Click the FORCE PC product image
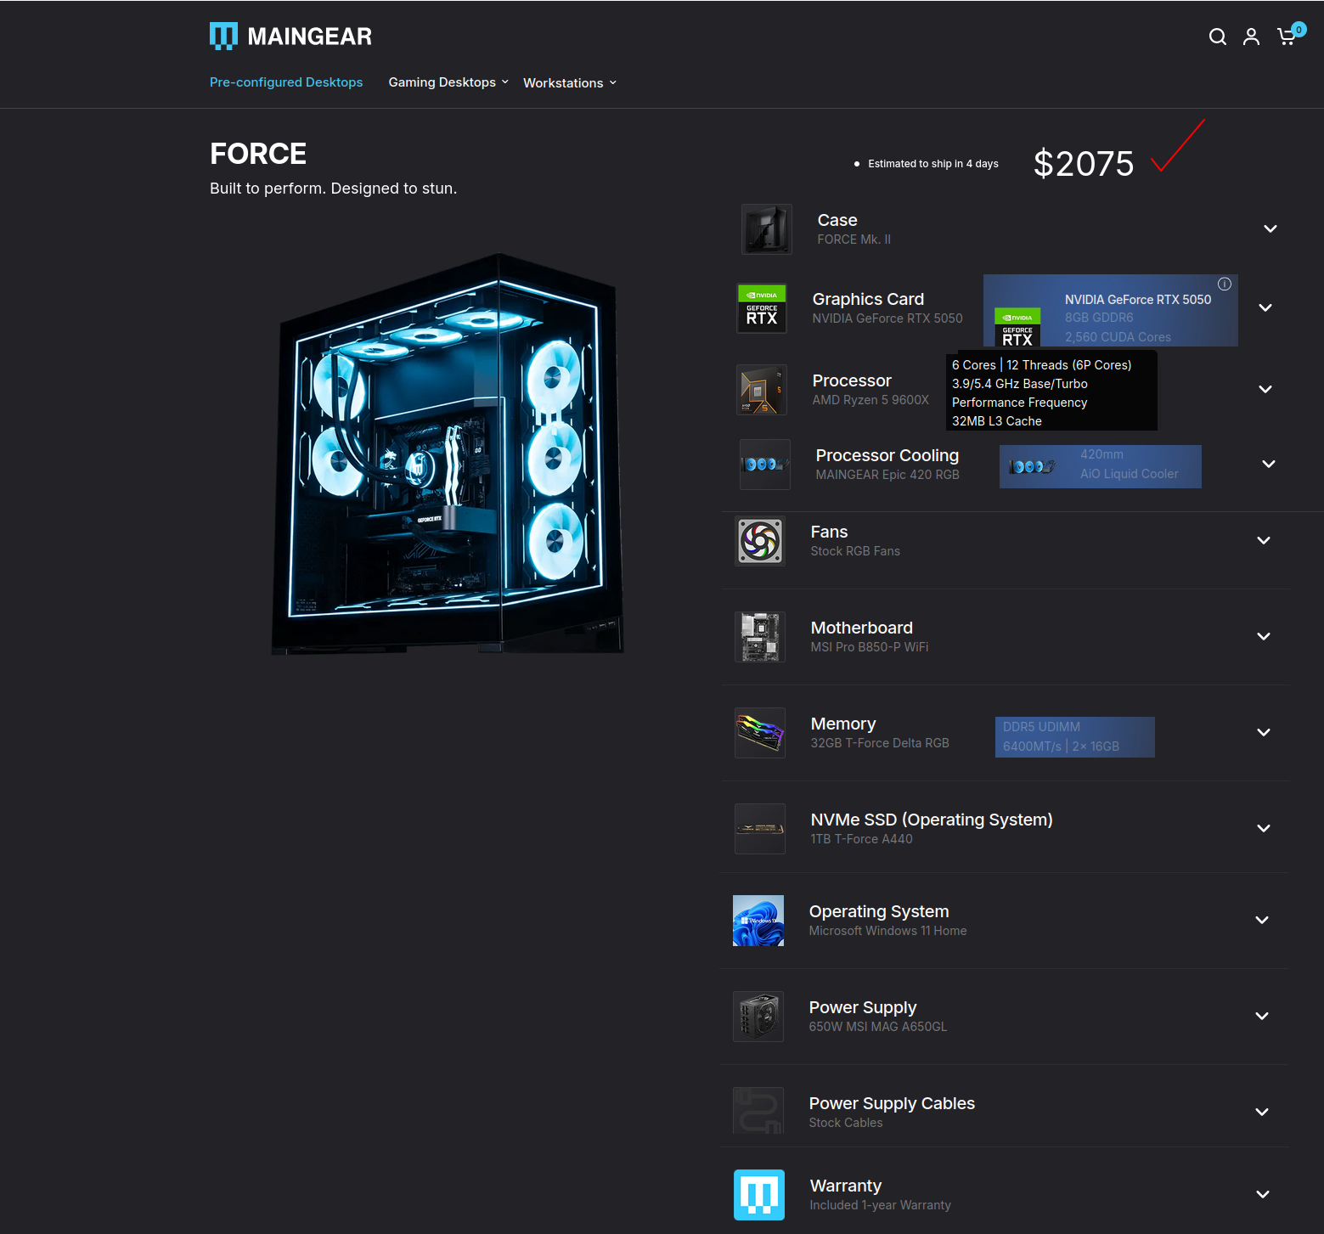The image size is (1324, 1234). tap(448, 454)
